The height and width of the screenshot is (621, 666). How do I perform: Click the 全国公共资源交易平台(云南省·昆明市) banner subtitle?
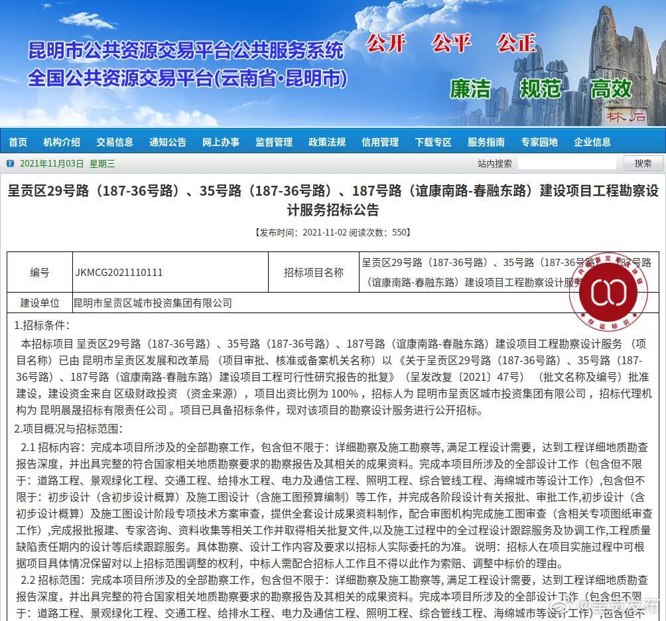coord(188,78)
